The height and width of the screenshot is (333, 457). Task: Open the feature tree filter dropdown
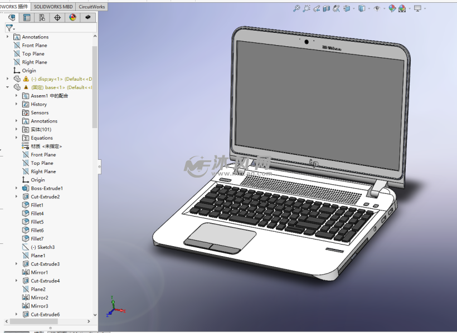(x=10, y=28)
